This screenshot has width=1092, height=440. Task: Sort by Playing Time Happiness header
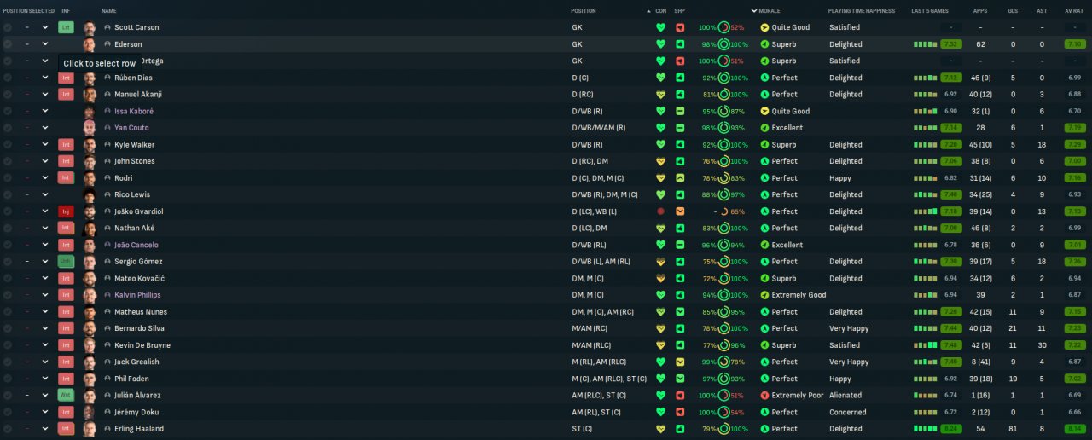coord(861,11)
